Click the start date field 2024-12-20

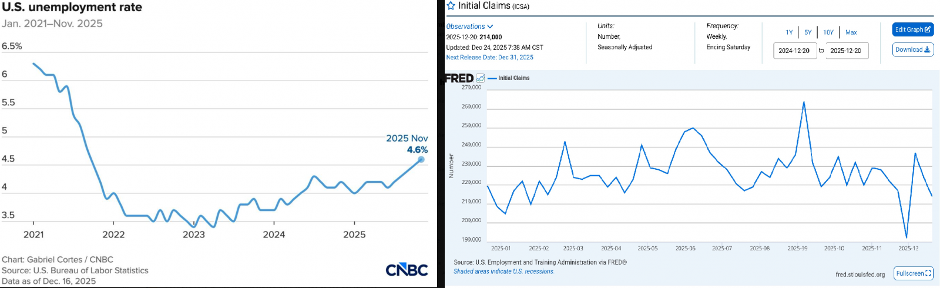794,51
